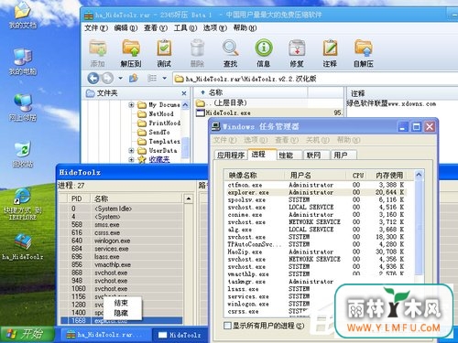
Task: Choose End (结束) in HideToolz context menu
Action: (121, 303)
